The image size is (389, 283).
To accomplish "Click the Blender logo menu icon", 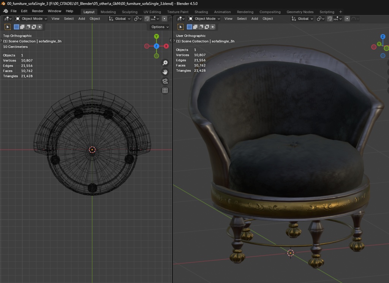I will [5, 11].
